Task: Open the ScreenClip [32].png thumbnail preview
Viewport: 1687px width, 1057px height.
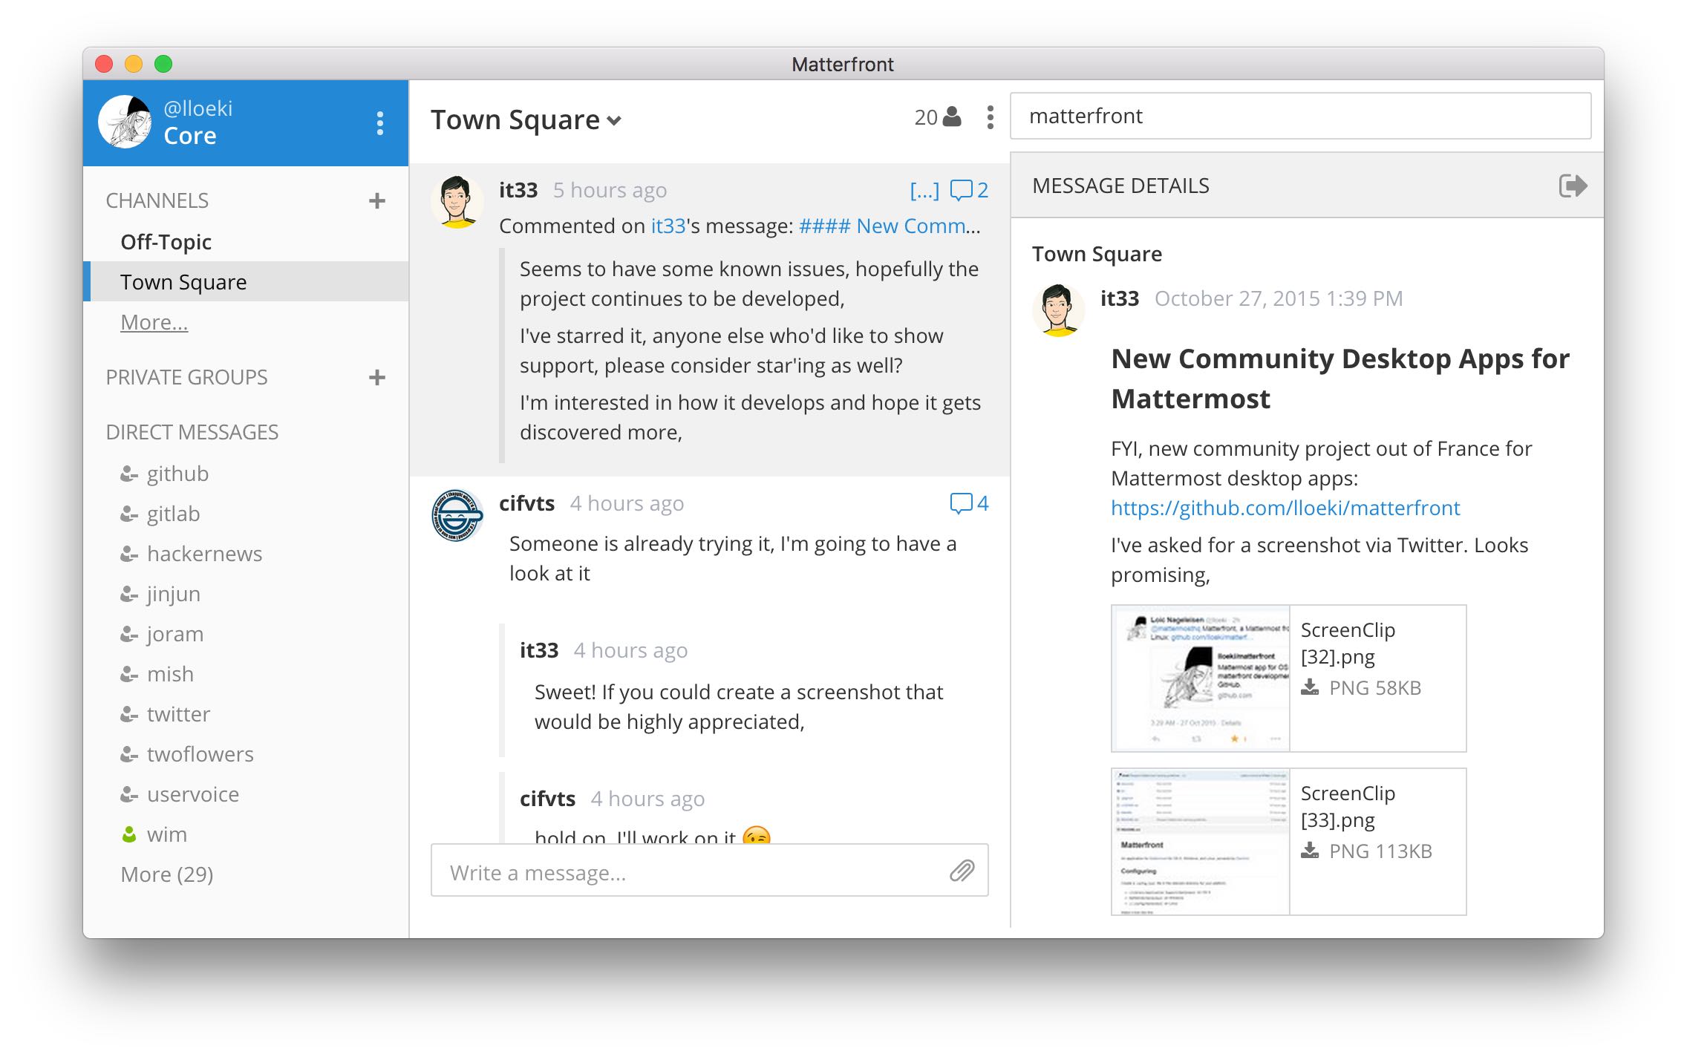Action: 1201,678
